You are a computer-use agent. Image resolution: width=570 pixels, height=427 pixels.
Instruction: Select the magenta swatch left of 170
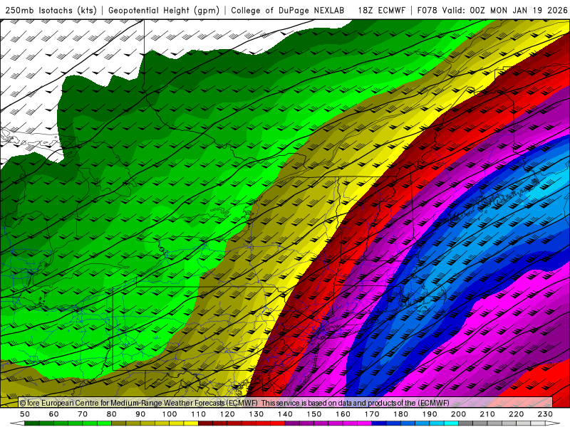pos(364,423)
